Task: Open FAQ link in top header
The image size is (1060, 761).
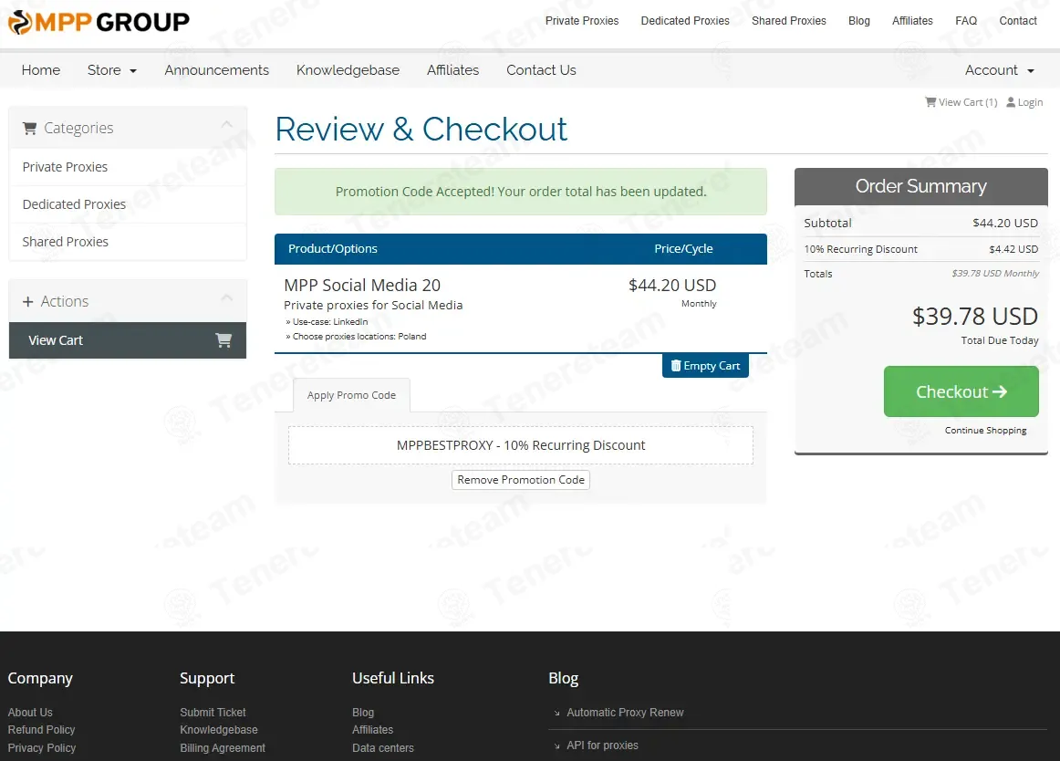Action: pyautogui.click(x=966, y=21)
